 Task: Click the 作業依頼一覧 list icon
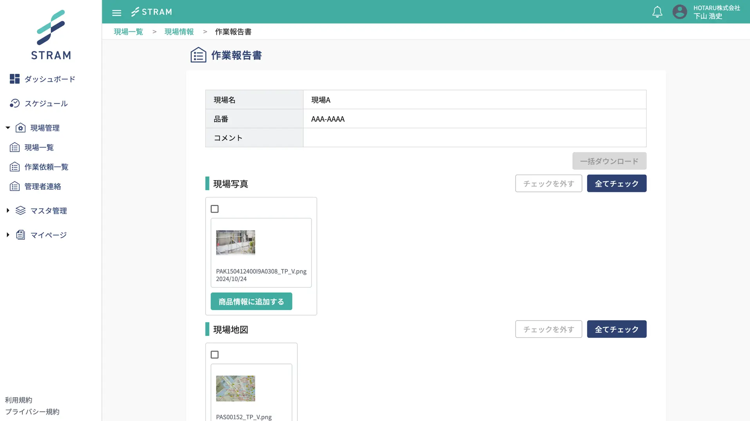[x=14, y=167]
